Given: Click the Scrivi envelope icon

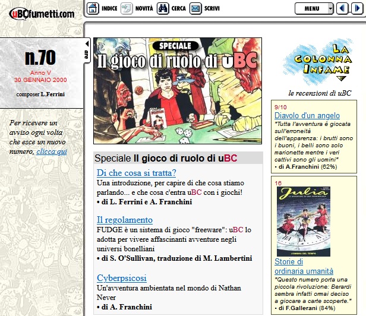Looking at the screenshot, I should 195,8.
